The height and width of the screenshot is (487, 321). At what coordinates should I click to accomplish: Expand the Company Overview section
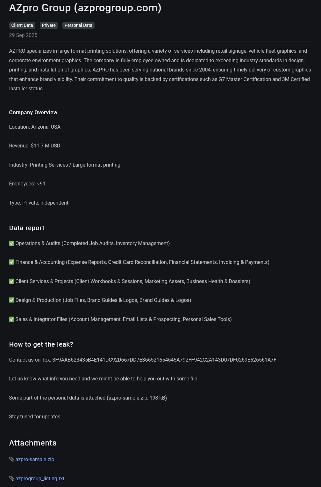pyautogui.click(x=33, y=112)
